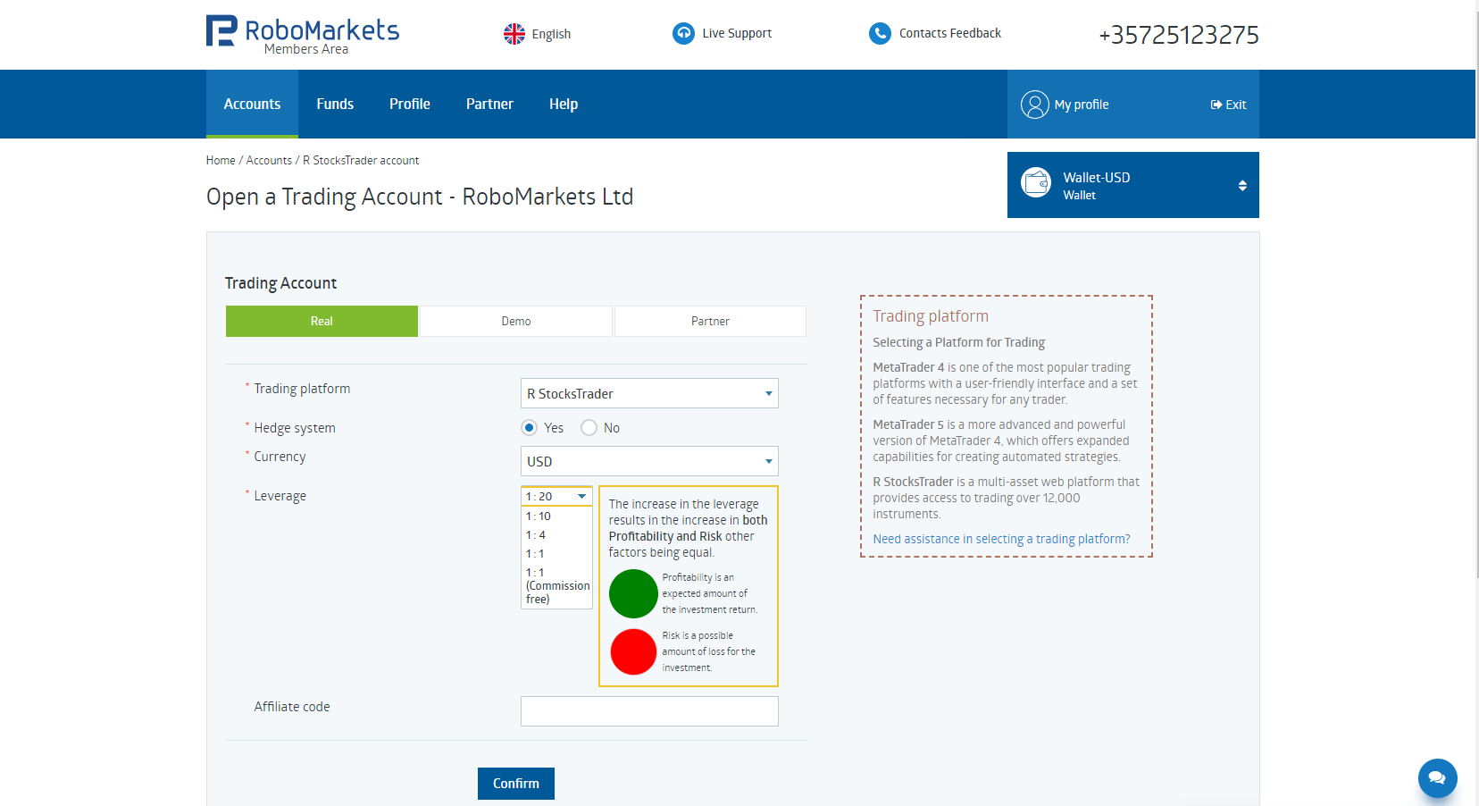Select Yes for Hedge system
The image size is (1479, 806).
coord(530,428)
